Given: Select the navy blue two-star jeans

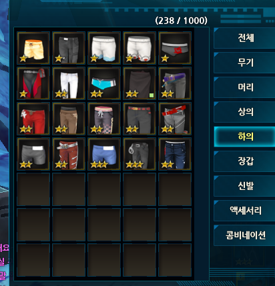Looking at the screenshot, I should point(175,154).
